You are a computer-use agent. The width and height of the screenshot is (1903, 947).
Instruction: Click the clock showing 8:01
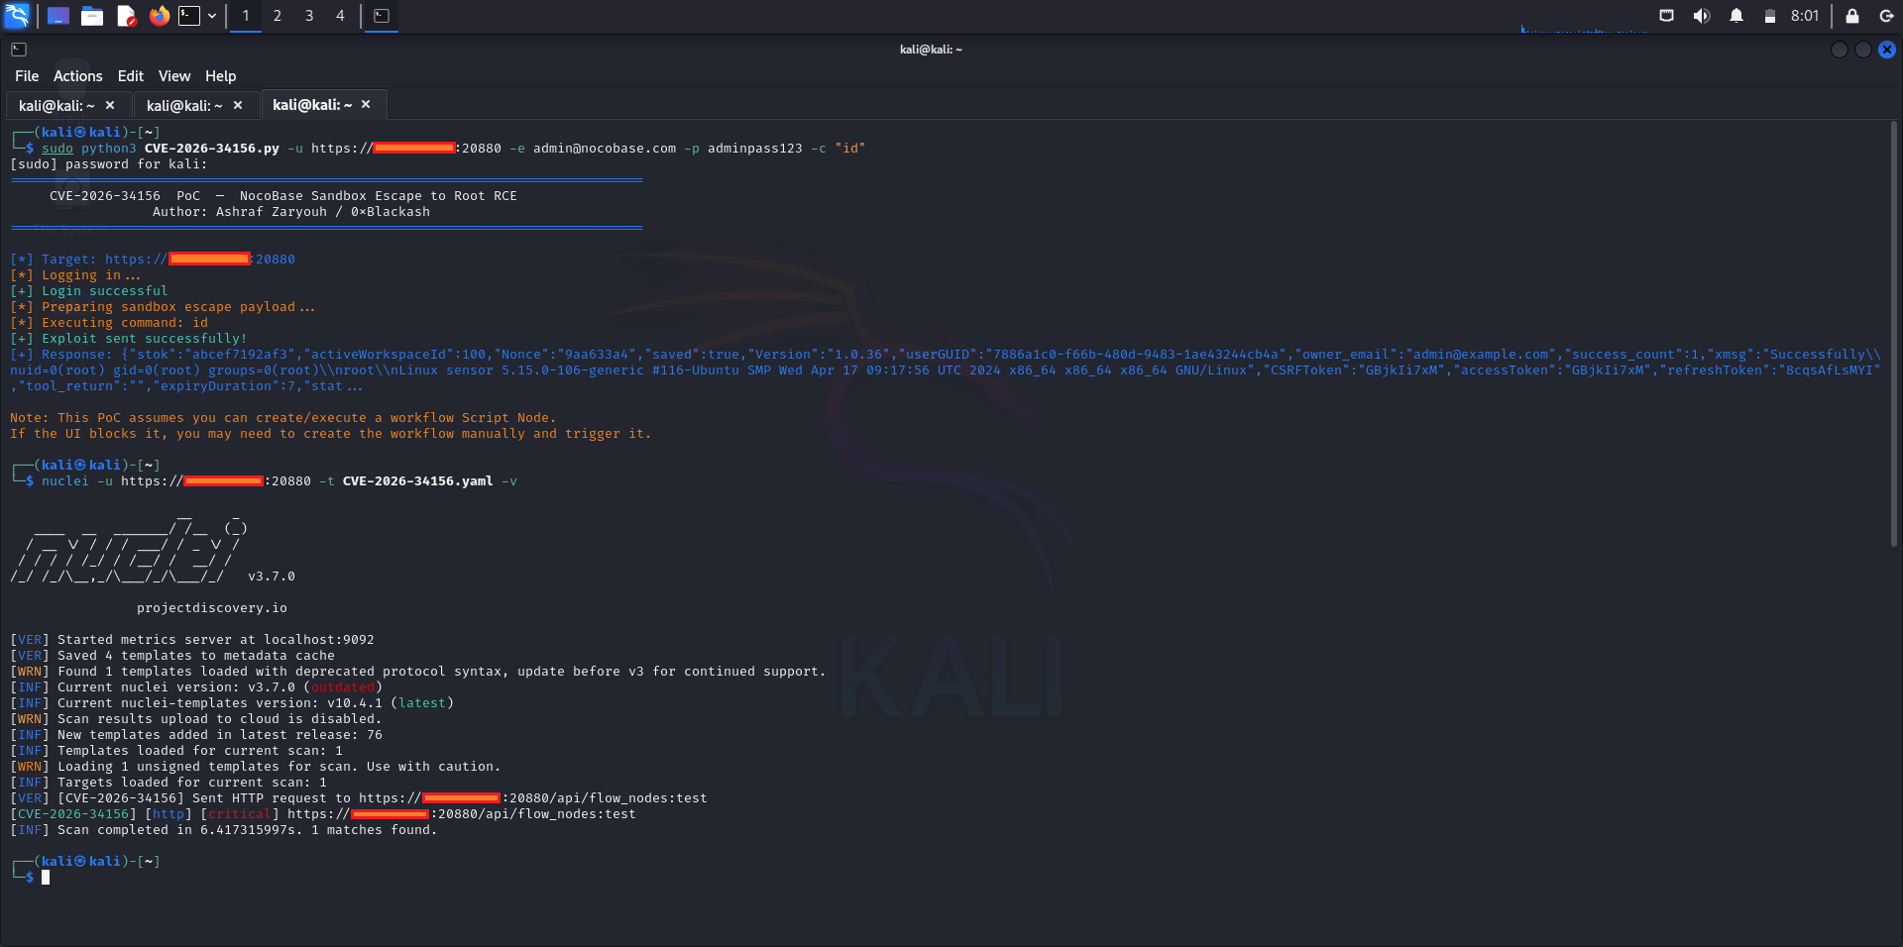pos(1805,16)
